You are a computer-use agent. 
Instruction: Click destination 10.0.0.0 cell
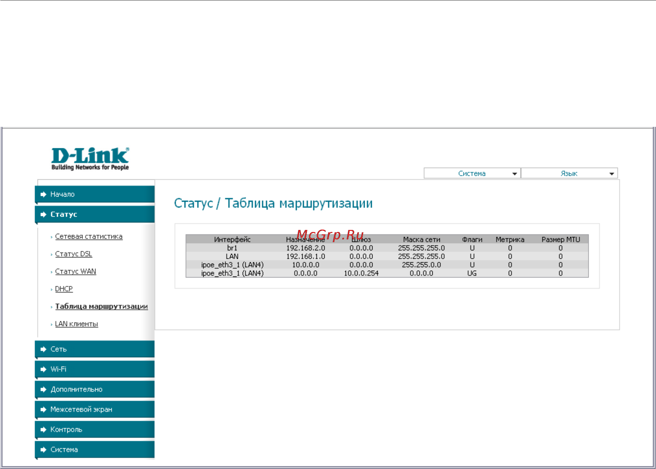306,265
